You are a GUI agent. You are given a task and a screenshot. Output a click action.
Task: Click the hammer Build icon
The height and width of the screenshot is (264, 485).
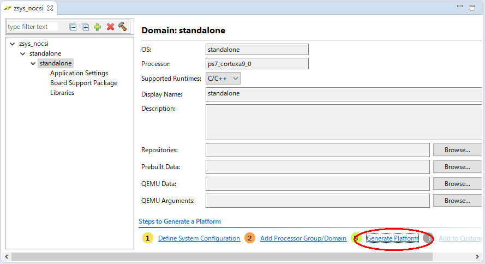click(x=123, y=27)
